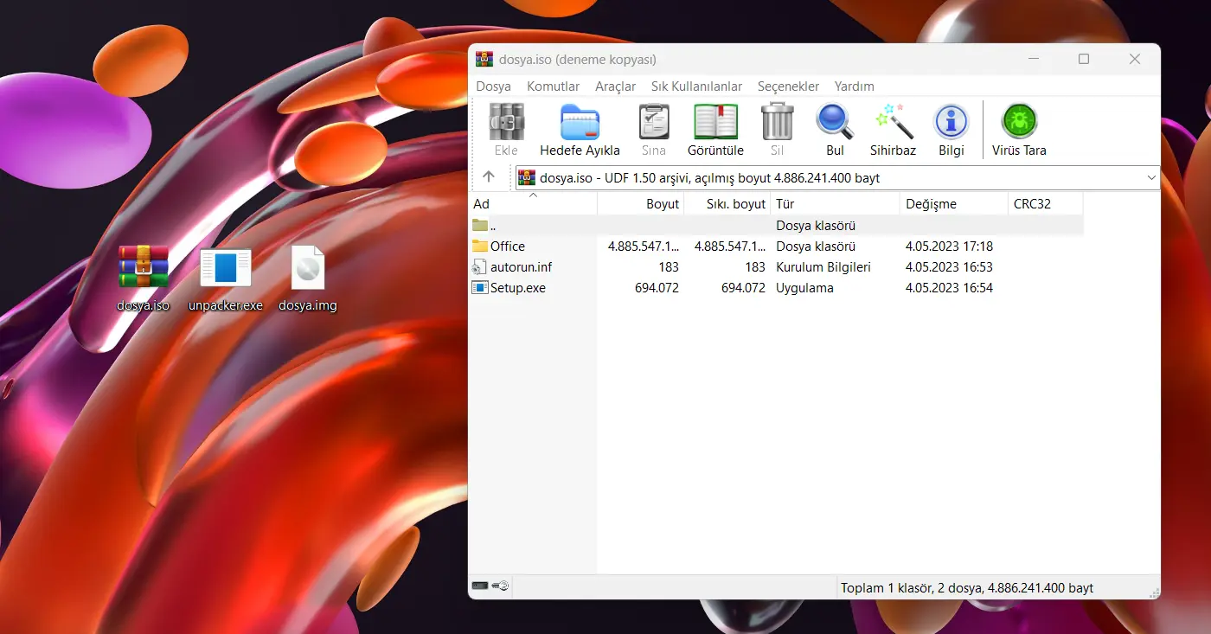
Task: Click the 'Uygulama' type cell
Action: click(804, 288)
